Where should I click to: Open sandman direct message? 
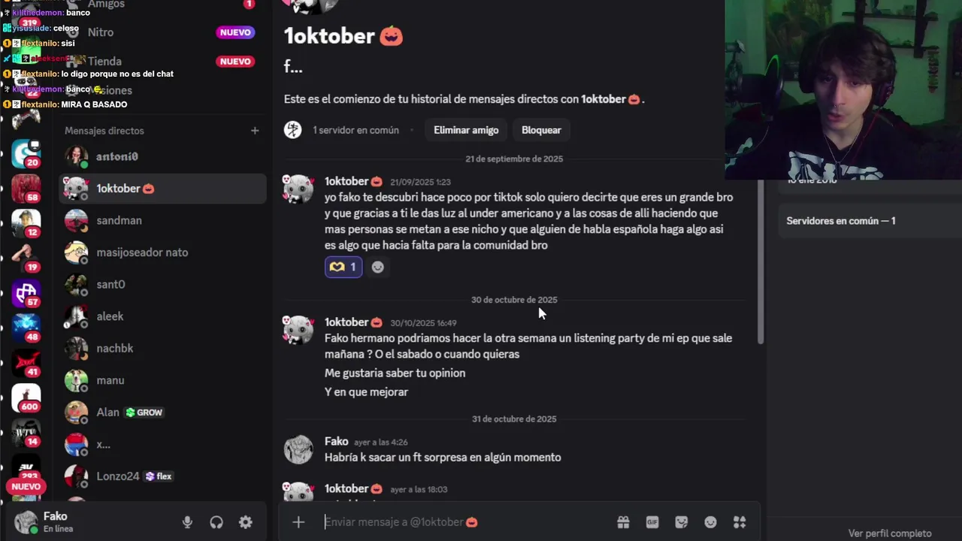(x=162, y=220)
